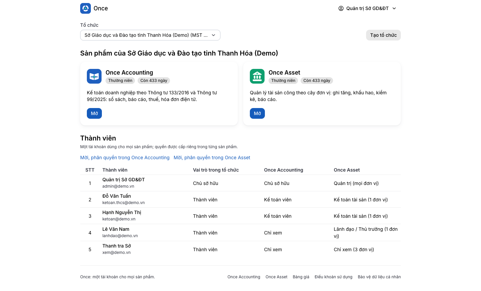Open Điều khoản sử dụng footer link

(333, 277)
